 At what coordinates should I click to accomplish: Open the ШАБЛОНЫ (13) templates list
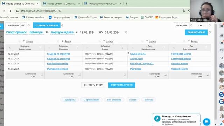click(16, 25)
